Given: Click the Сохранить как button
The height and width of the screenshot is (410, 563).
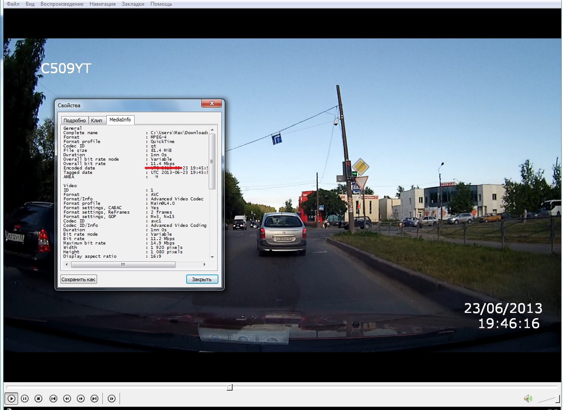Looking at the screenshot, I should coord(79,279).
